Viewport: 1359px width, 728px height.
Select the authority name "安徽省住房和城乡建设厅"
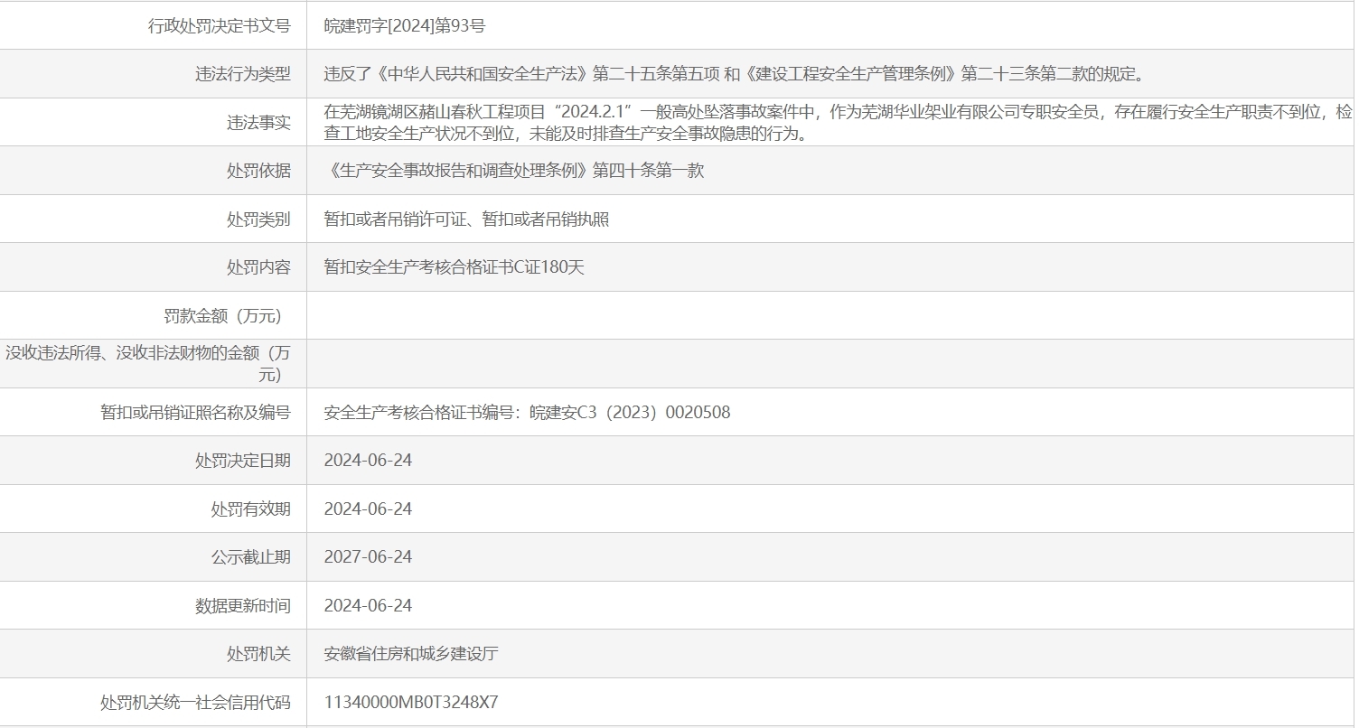411,653
